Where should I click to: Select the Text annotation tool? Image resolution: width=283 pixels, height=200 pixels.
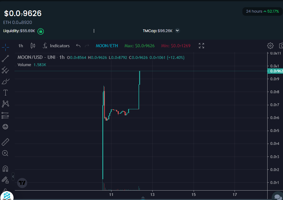(5, 93)
